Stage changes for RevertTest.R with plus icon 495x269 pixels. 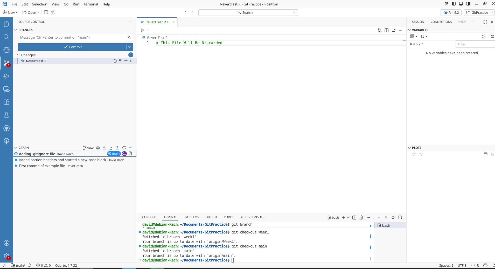coord(126,61)
